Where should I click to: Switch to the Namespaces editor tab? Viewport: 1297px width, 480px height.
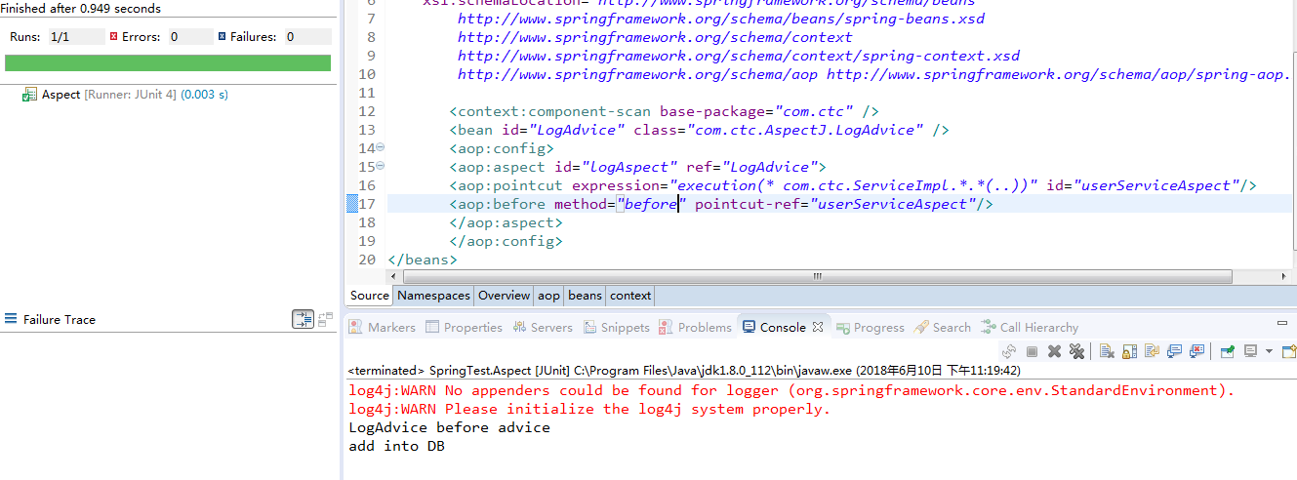pyautogui.click(x=433, y=295)
